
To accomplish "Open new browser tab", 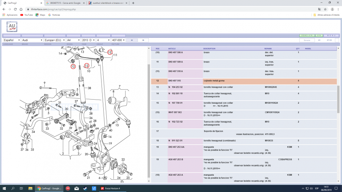I will pos(133,3).
